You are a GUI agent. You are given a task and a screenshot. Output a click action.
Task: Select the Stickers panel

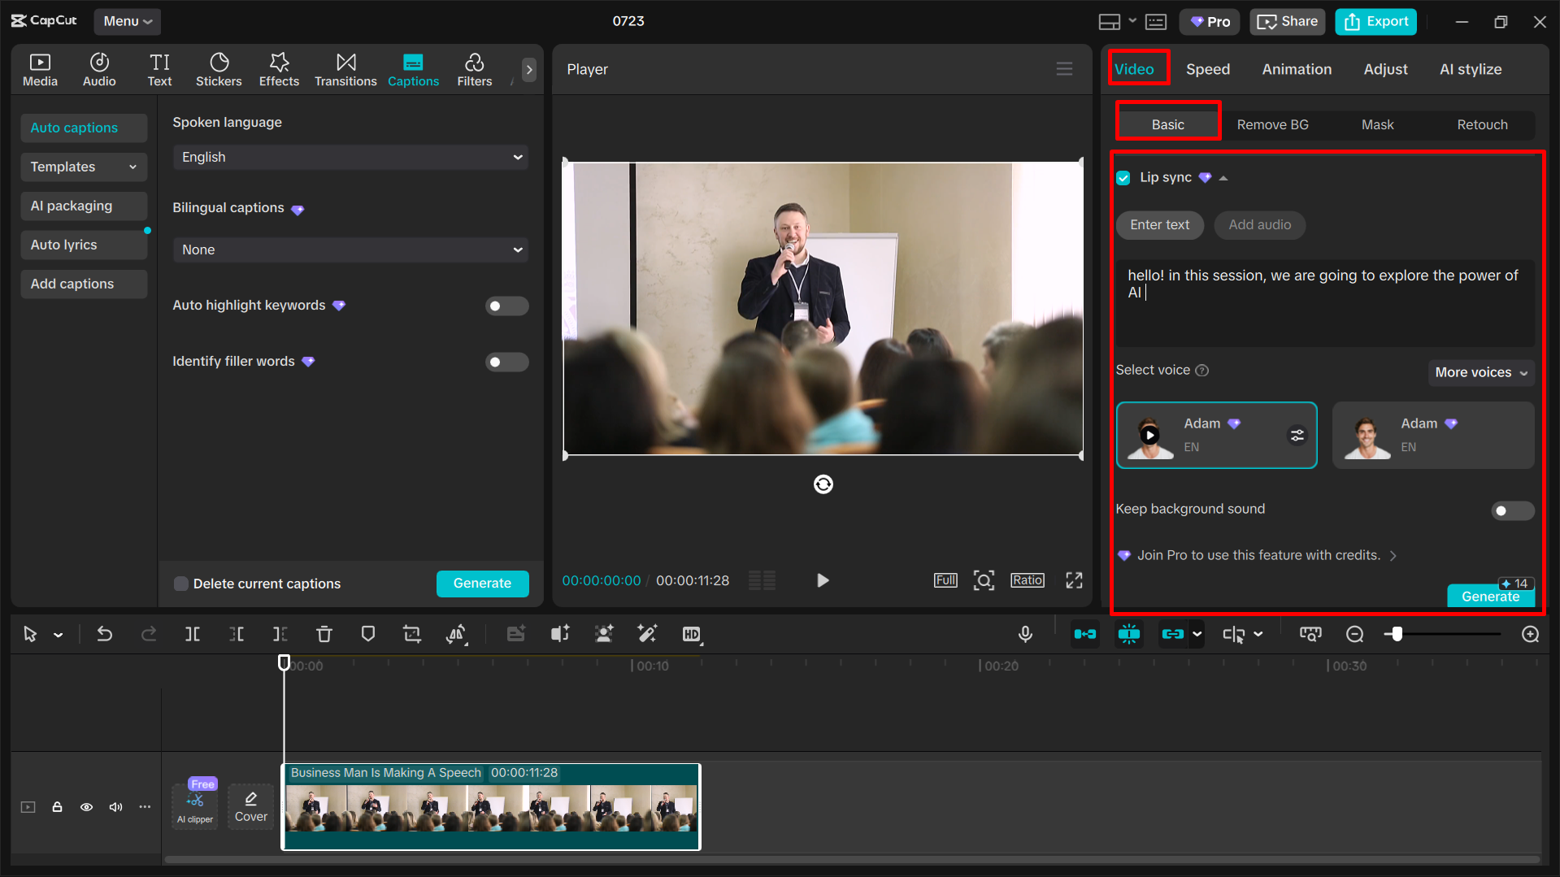point(219,69)
